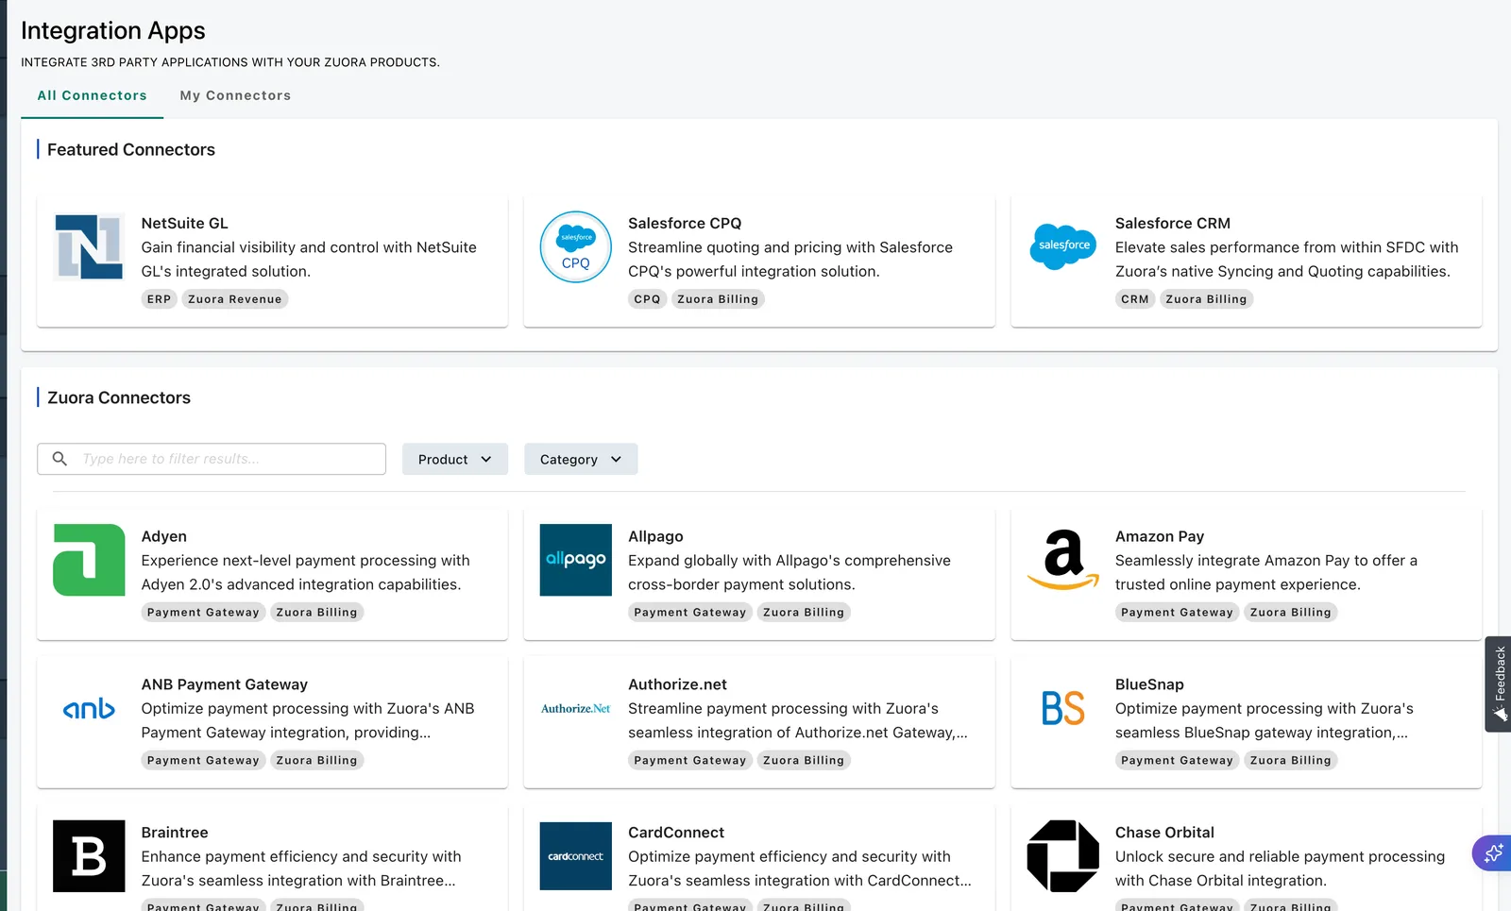The image size is (1511, 911).
Task: Open the CardConnect connector title
Action: pyautogui.click(x=676, y=833)
